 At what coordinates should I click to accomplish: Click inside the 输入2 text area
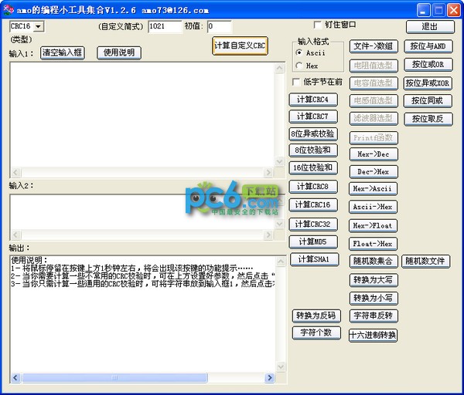click(x=142, y=212)
